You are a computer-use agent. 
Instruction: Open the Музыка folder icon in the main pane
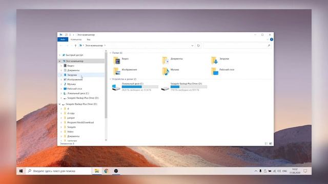(x=166, y=71)
